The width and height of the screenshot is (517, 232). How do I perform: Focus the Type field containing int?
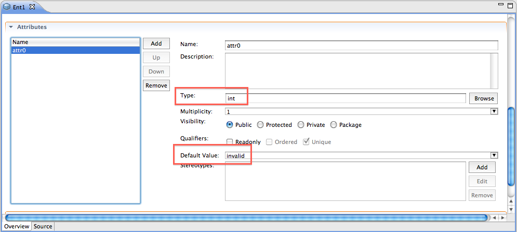pos(345,98)
